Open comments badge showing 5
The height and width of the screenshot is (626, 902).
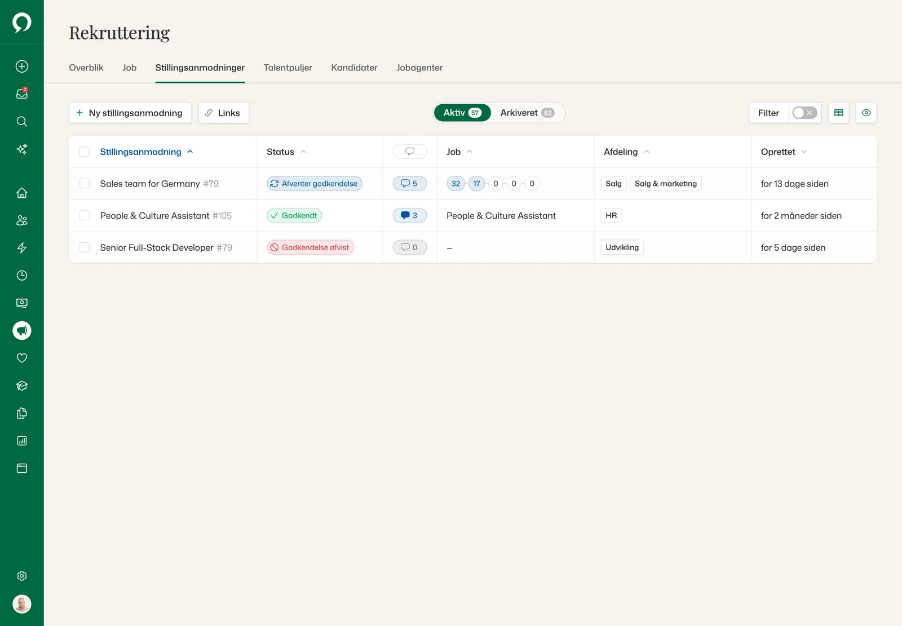pos(410,184)
